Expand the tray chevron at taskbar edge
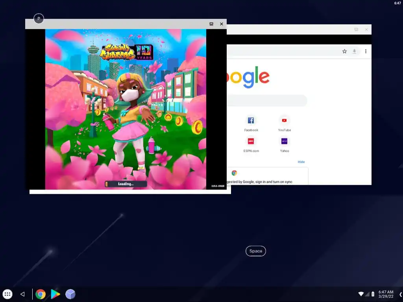Screen dimensions: 403x302 tap(400, 294)
